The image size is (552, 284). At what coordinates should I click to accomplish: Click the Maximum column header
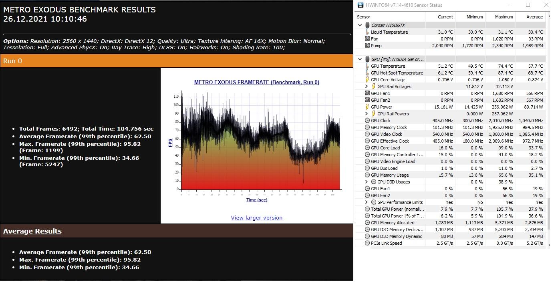coord(500,17)
